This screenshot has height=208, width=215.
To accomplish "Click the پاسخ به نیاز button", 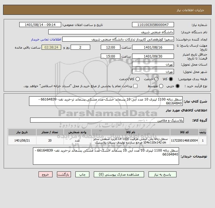I will click(163, 174).
